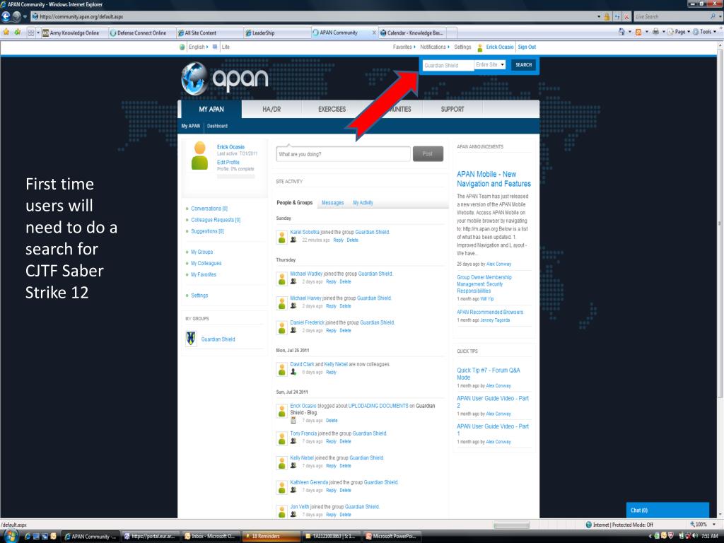
Task: Switch to the Messages activity tab
Action: pyautogui.click(x=332, y=203)
